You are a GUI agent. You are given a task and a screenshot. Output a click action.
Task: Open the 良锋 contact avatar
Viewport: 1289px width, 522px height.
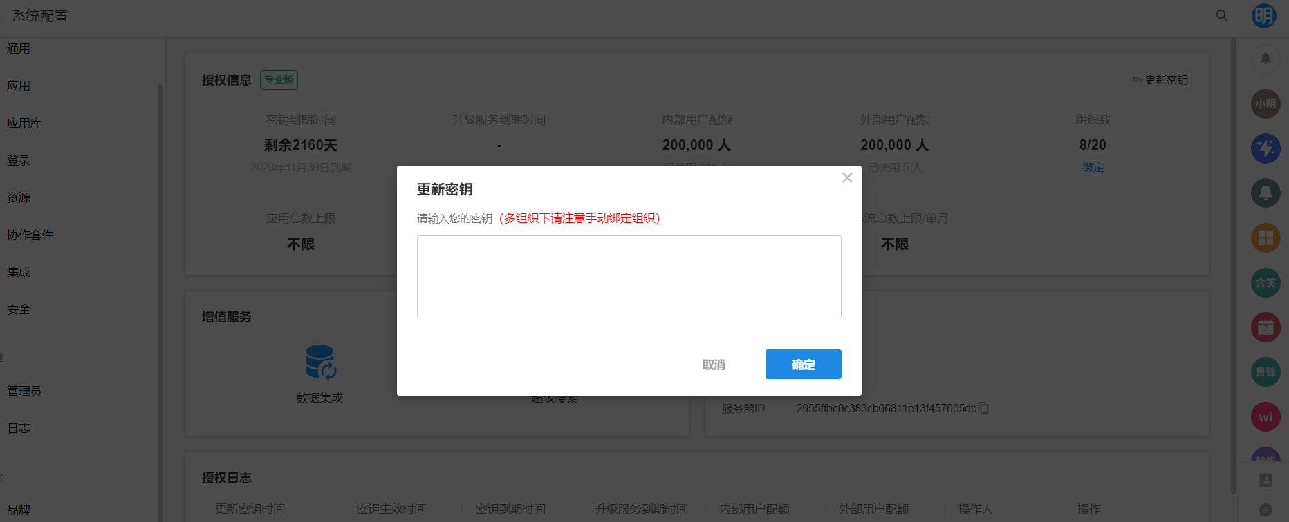[1265, 371]
